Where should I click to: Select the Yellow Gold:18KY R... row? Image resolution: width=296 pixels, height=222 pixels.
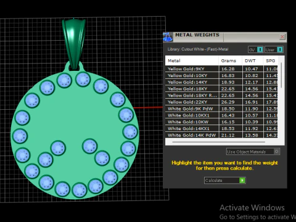pyautogui.click(x=221, y=96)
